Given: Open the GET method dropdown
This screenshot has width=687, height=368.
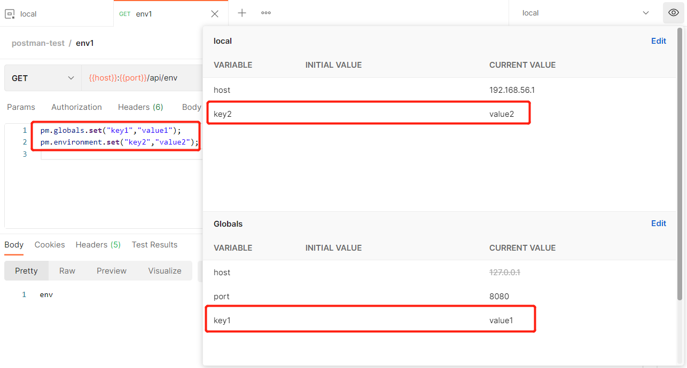Looking at the screenshot, I should [43, 78].
